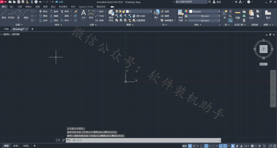Viewport: 277px width, 148px height.
Task: Expand the Annotation (注释) panel
Action: click(93, 25)
